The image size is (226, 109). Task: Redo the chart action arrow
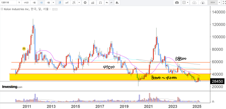click(111, 3)
